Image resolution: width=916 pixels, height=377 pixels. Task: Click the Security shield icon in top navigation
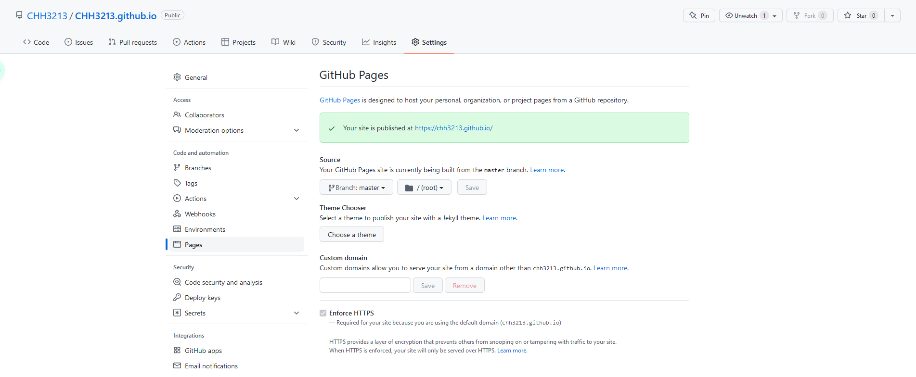(x=315, y=42)
